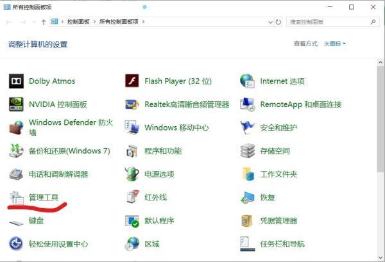The width and height of the screenshot is (385, 262).
Task: Click the Realtek高清晰音频管理器 icon
Action: click(x=132, y=104)
